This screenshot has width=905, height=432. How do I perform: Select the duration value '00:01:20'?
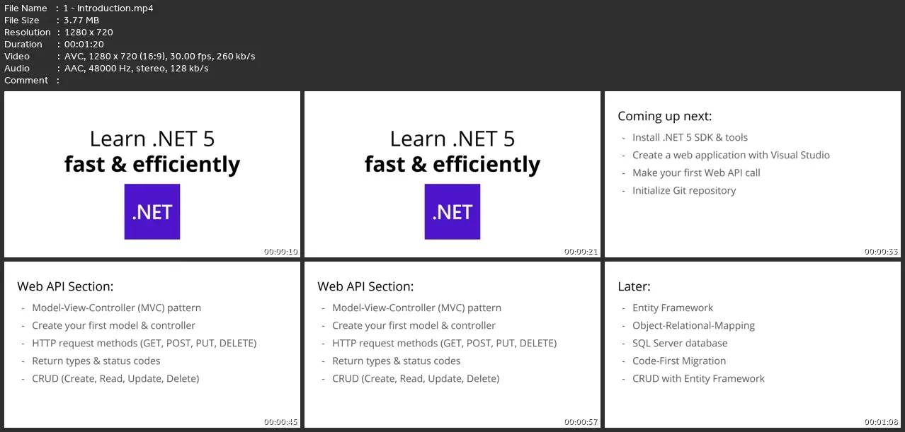[x=84, y=45]
